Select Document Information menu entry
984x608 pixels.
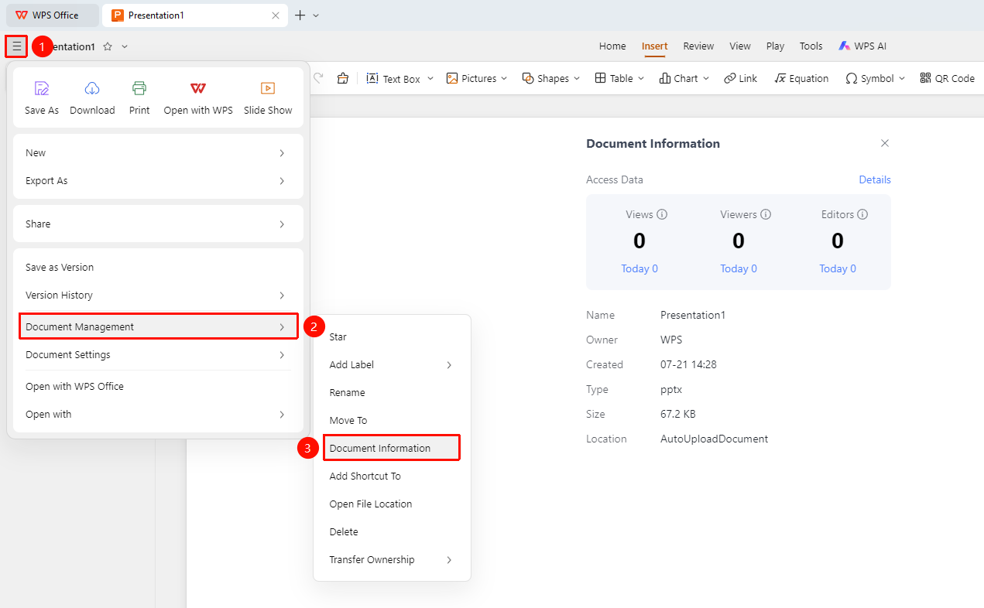[x=392, y=449]
